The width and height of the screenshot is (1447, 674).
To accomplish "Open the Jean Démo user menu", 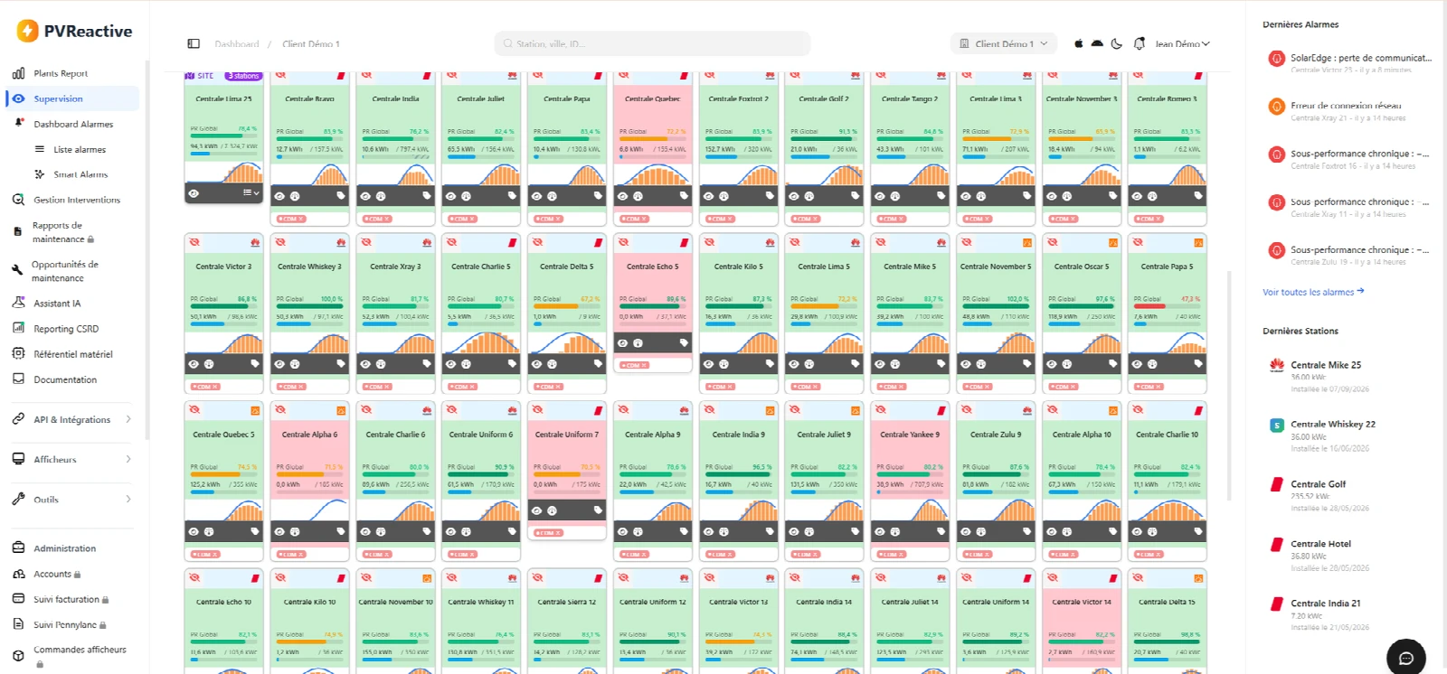I will tap(1182, 43).
